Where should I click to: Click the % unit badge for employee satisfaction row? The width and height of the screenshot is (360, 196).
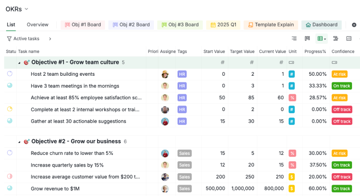click(x=292, y=98)
